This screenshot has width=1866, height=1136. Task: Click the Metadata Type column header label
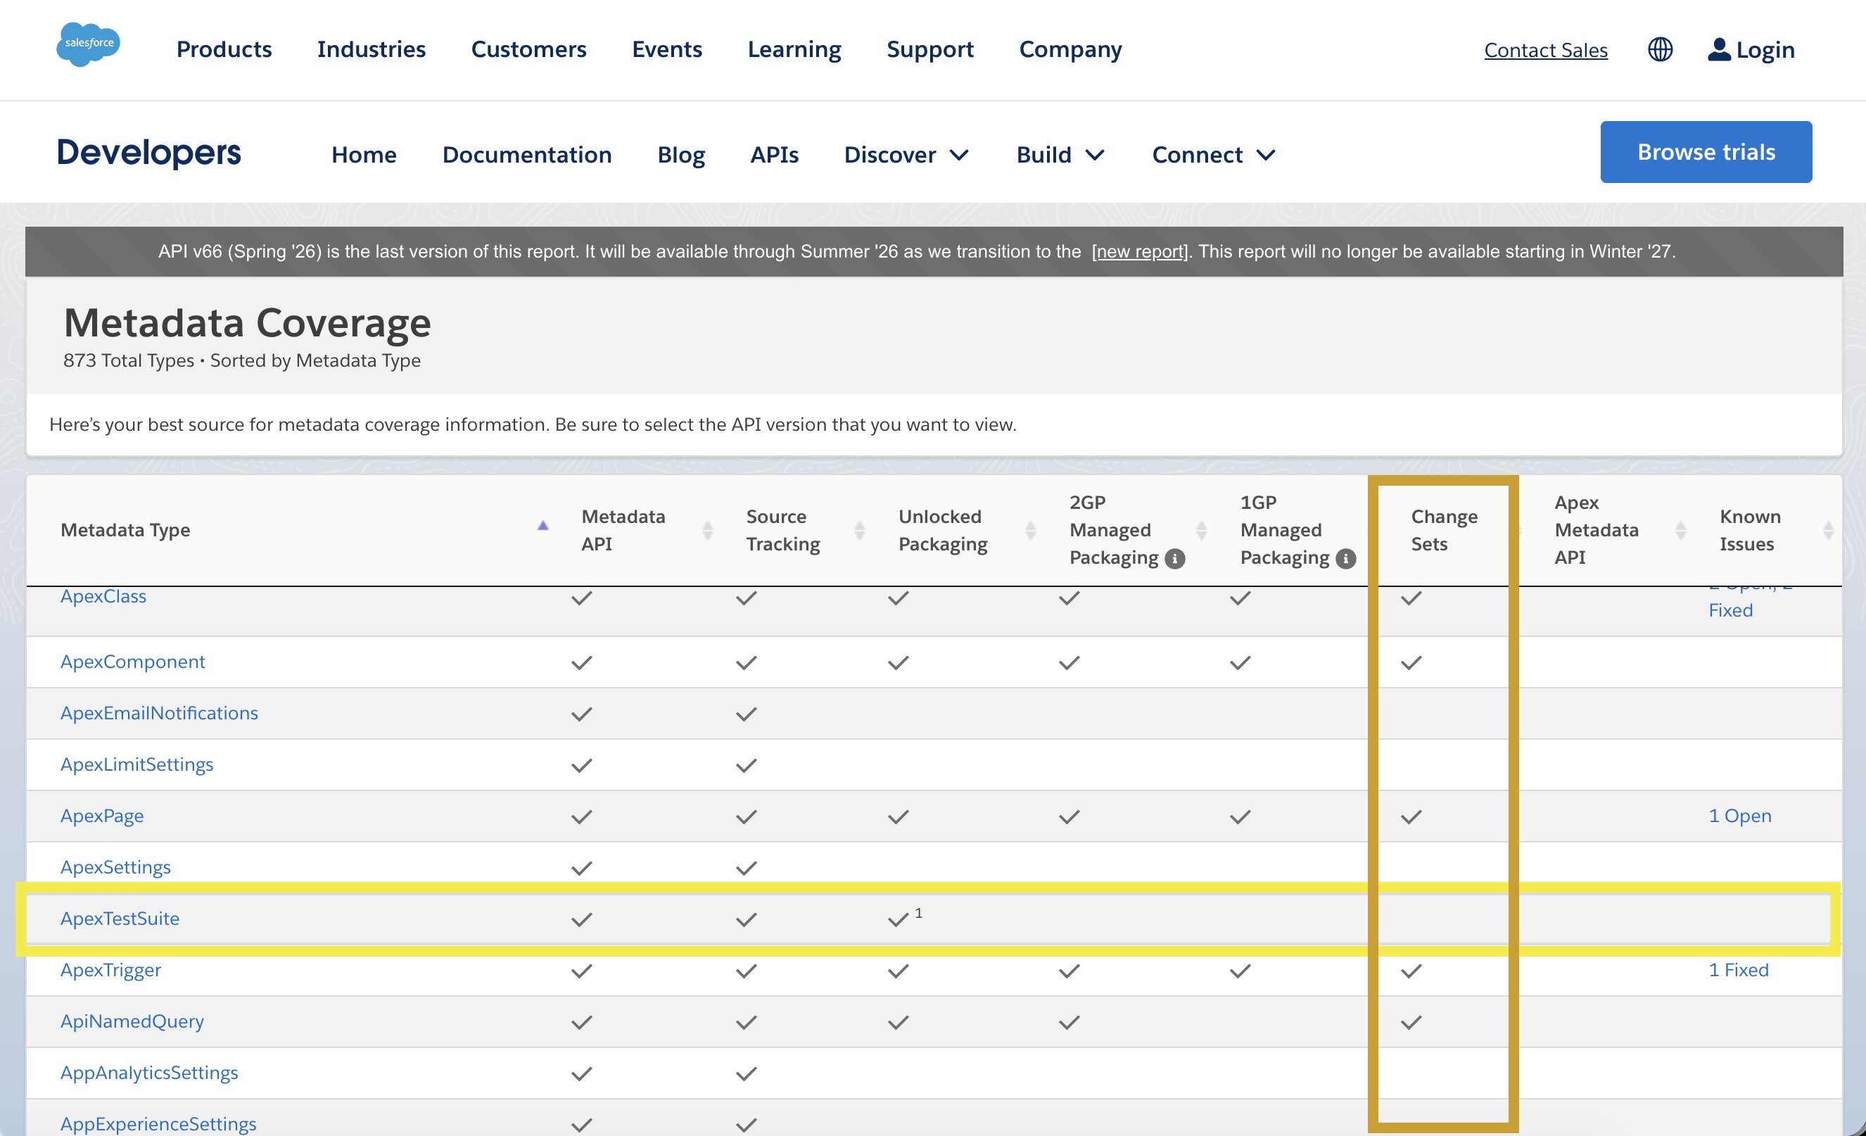(x=125, y=530)
